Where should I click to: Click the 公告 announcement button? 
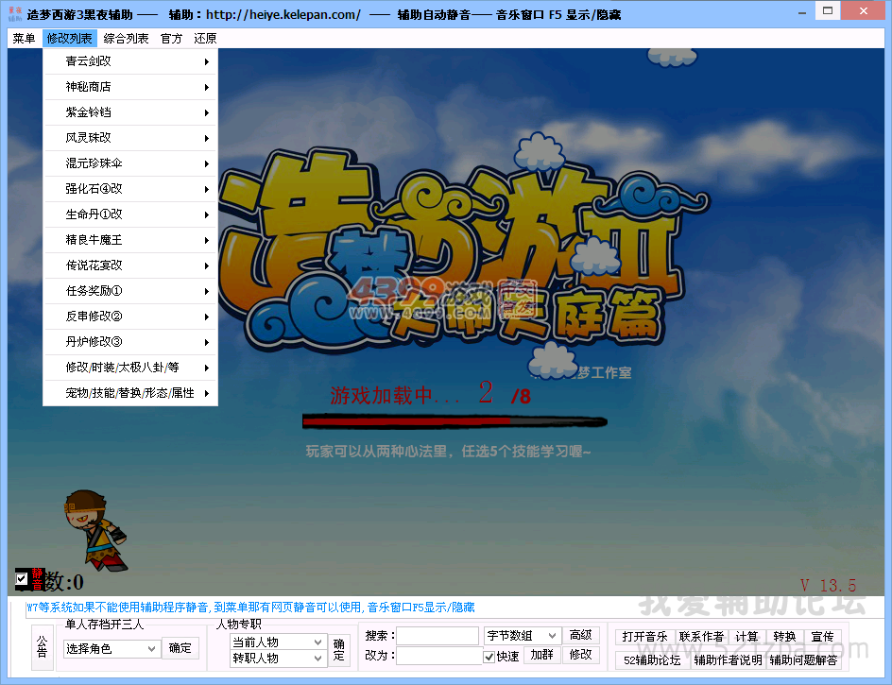point(43,647)
